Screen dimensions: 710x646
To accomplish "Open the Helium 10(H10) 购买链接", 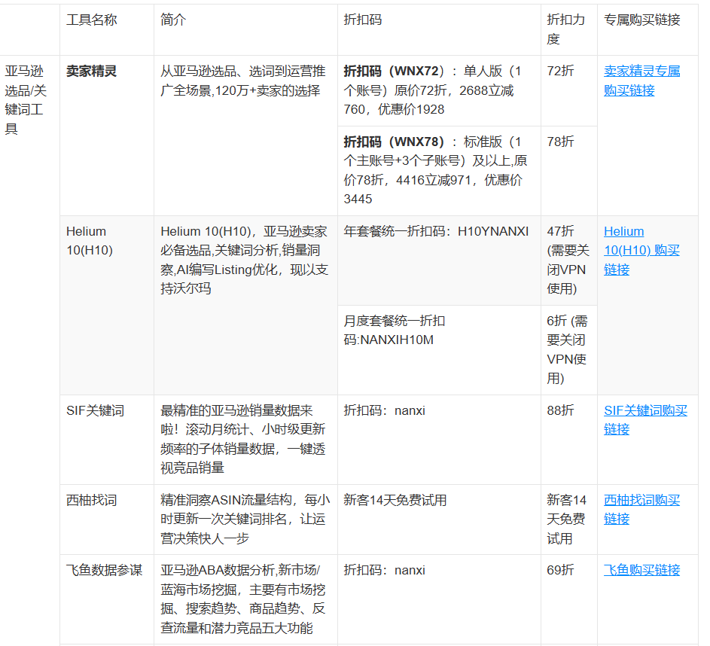I will 641,250.
